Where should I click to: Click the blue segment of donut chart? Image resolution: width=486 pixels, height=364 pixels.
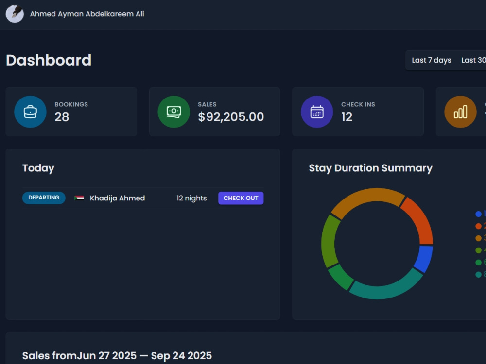point(424,259)
